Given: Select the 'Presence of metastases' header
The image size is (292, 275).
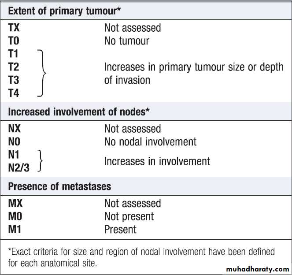Looking at the screenshot, I should 59,186.
